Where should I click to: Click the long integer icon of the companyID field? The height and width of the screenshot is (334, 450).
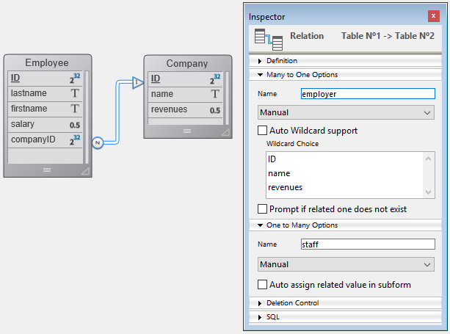pyautogui.click(x=75, y=139)
